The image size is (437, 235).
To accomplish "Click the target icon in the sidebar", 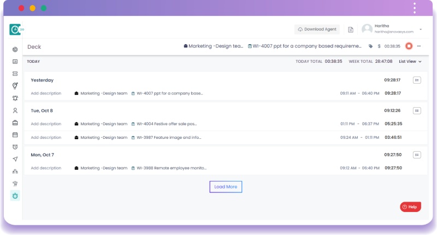I will pos(15,50).
